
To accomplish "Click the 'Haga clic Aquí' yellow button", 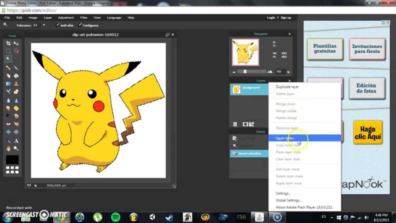I will pyautogui.click(x=368, y=133).
